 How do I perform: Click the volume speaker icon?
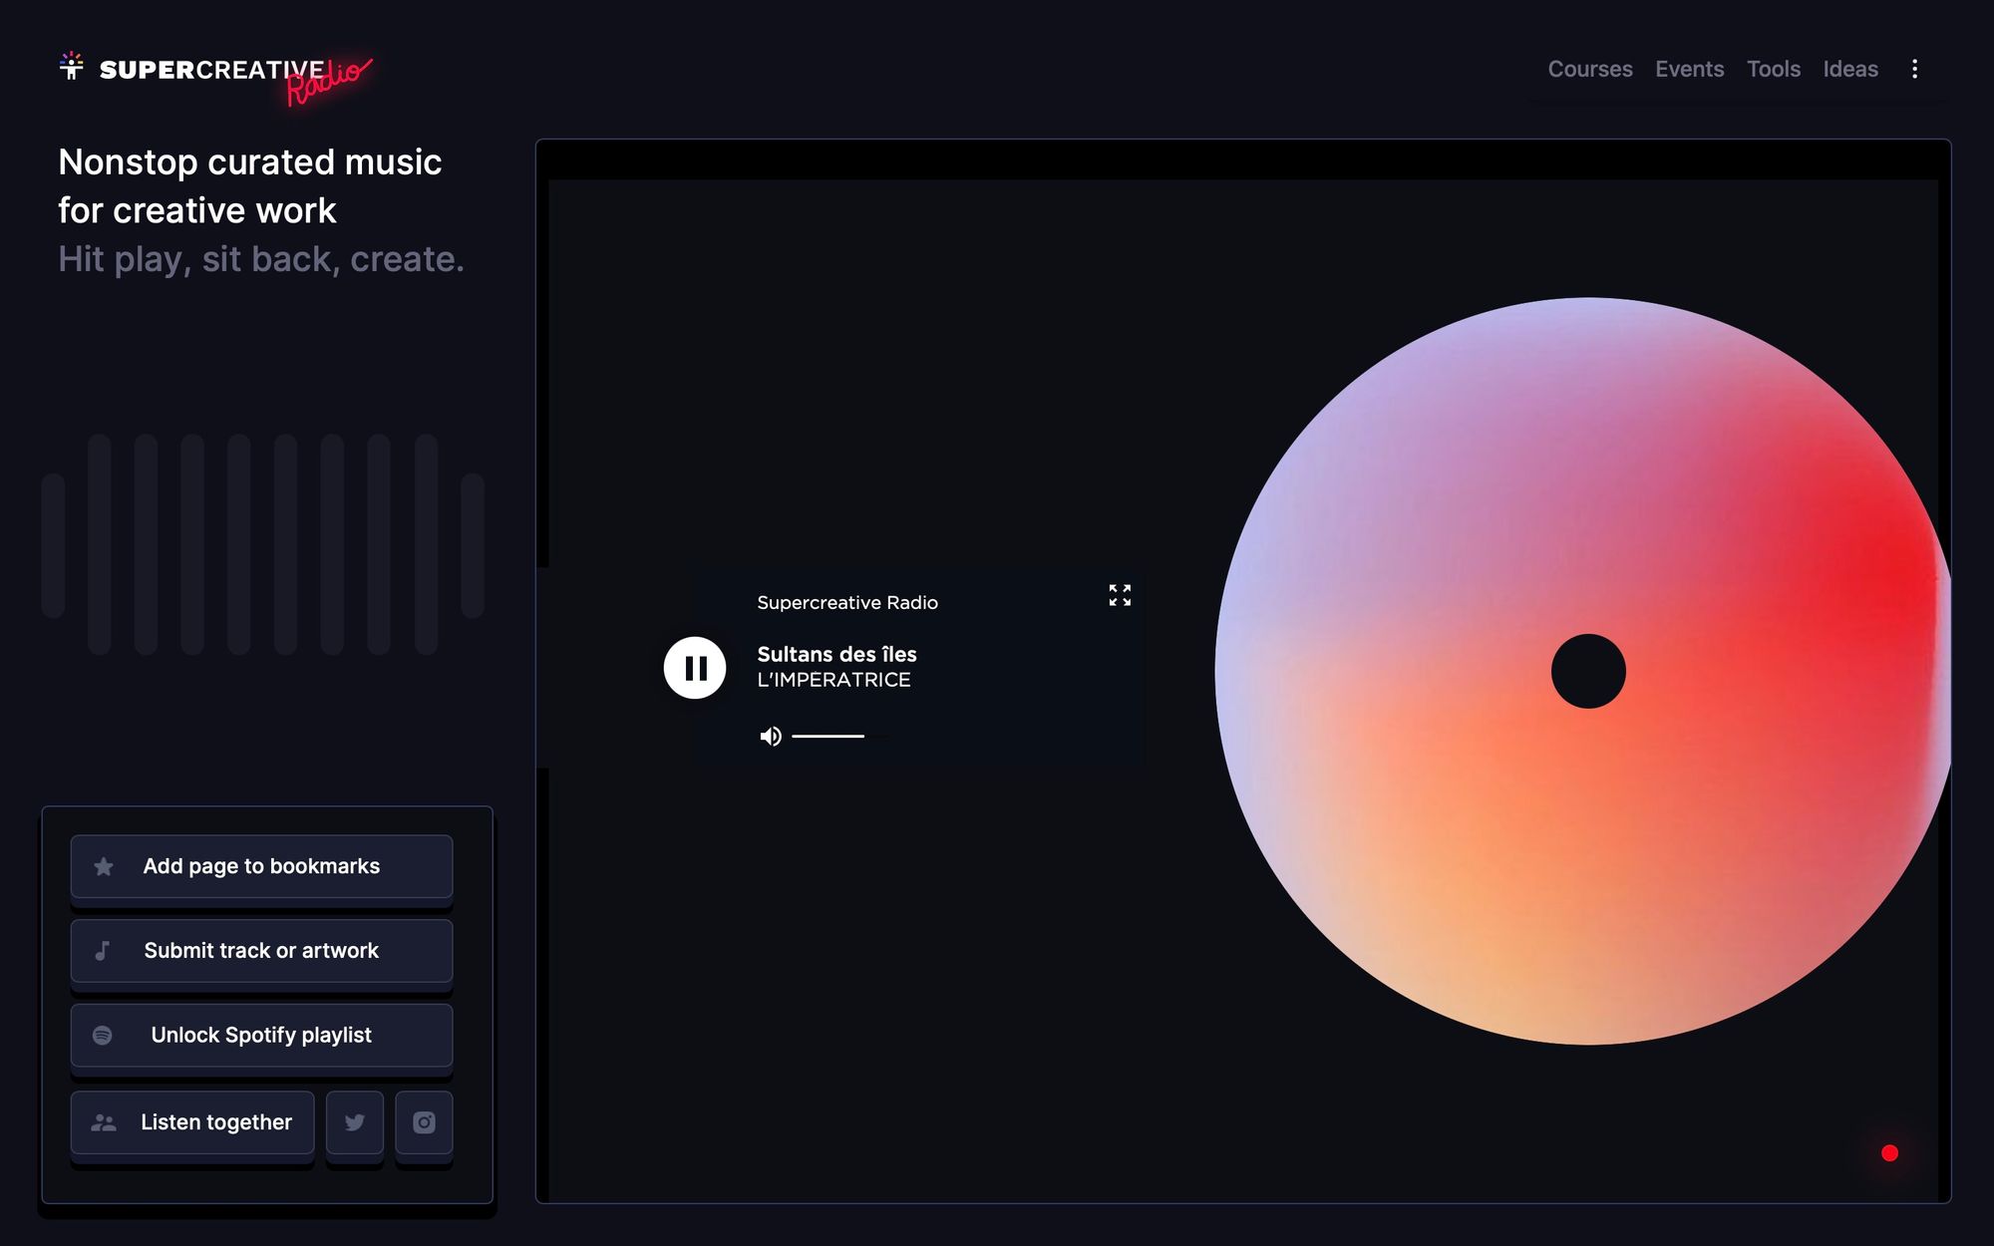[770, 735]
